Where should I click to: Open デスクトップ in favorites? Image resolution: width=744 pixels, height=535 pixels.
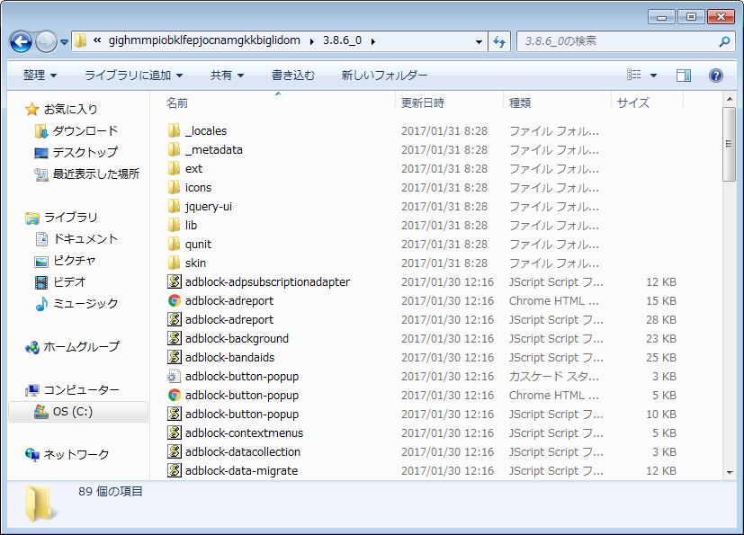coord(85,152)
